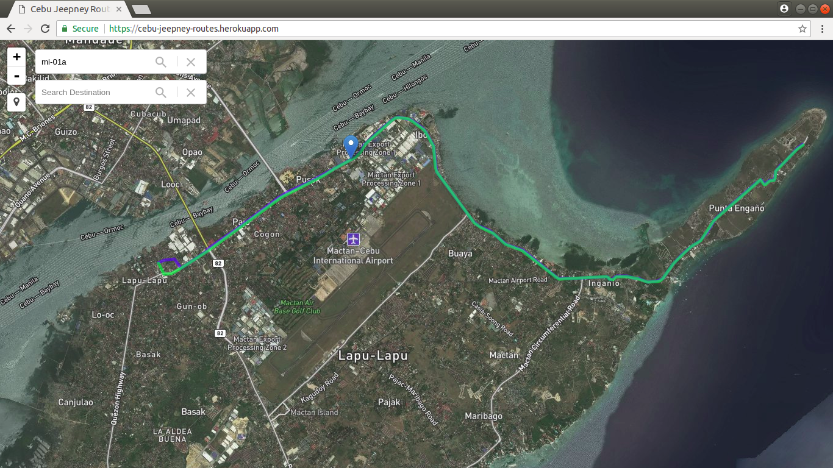Clear the Search Destination field with X
The image size is (833, 468).
click(191, 92)
